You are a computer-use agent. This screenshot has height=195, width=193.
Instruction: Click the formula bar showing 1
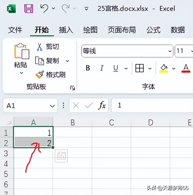[152, 105]
